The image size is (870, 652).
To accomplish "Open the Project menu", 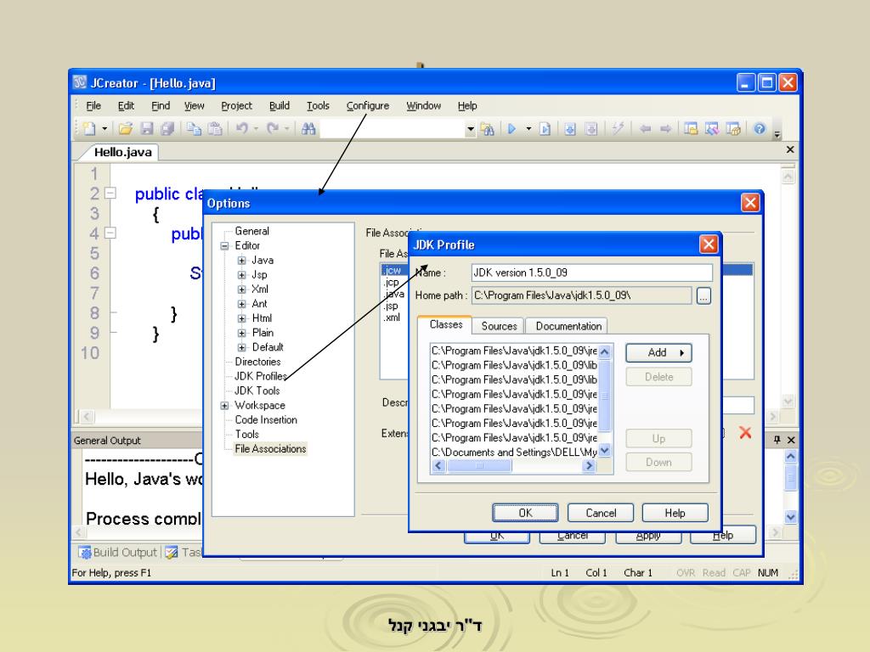I will click(236, 106).
